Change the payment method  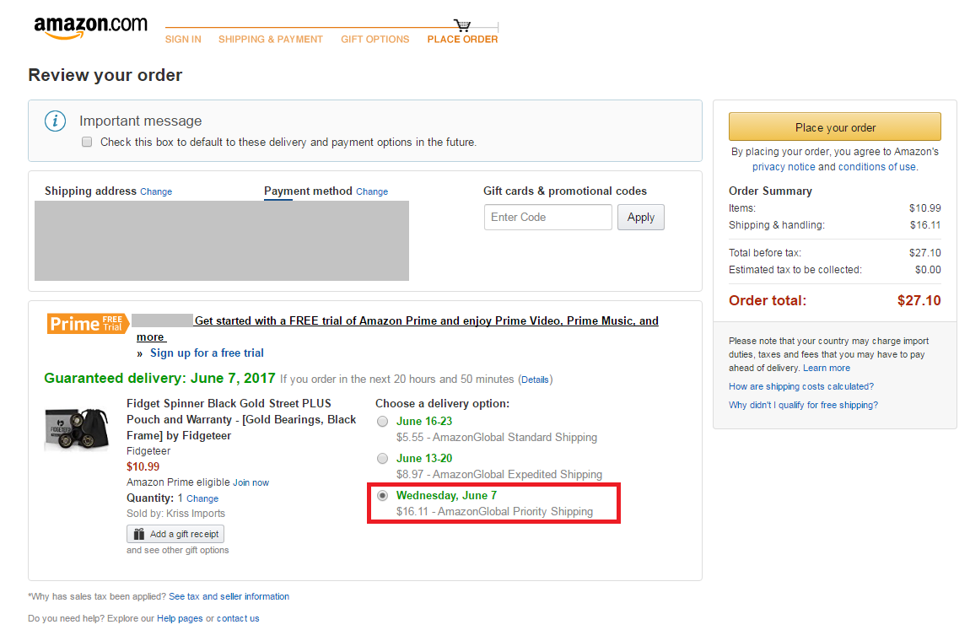coord(372,191)
